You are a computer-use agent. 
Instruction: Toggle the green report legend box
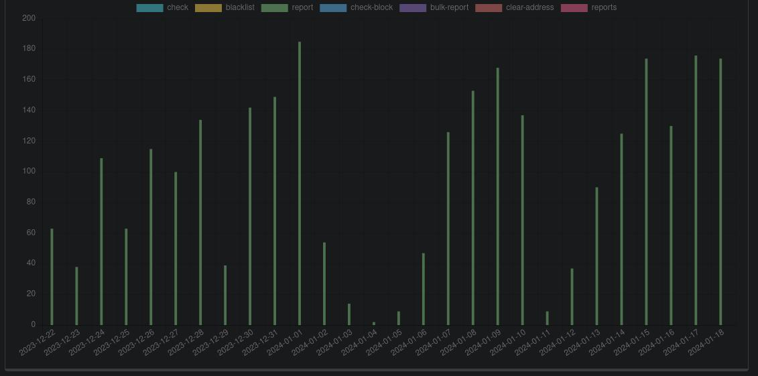275,8
